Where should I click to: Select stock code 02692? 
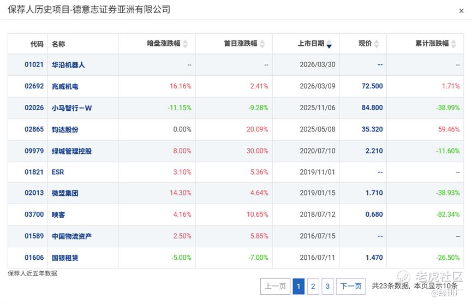pos(34,86)
